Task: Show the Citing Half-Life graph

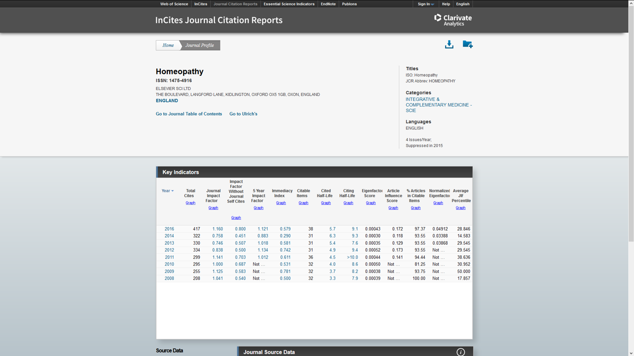Action: click(x=348, y=203)
